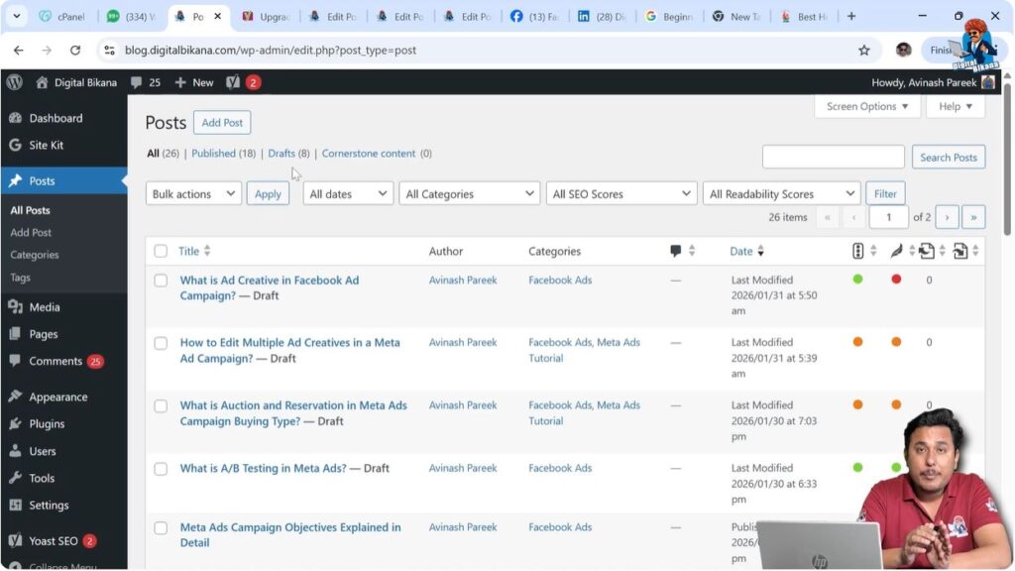The height and width of the screenshot is (571, 1015).
Task: Open Site Kit from the sidebar
Action: click(47, 145)
